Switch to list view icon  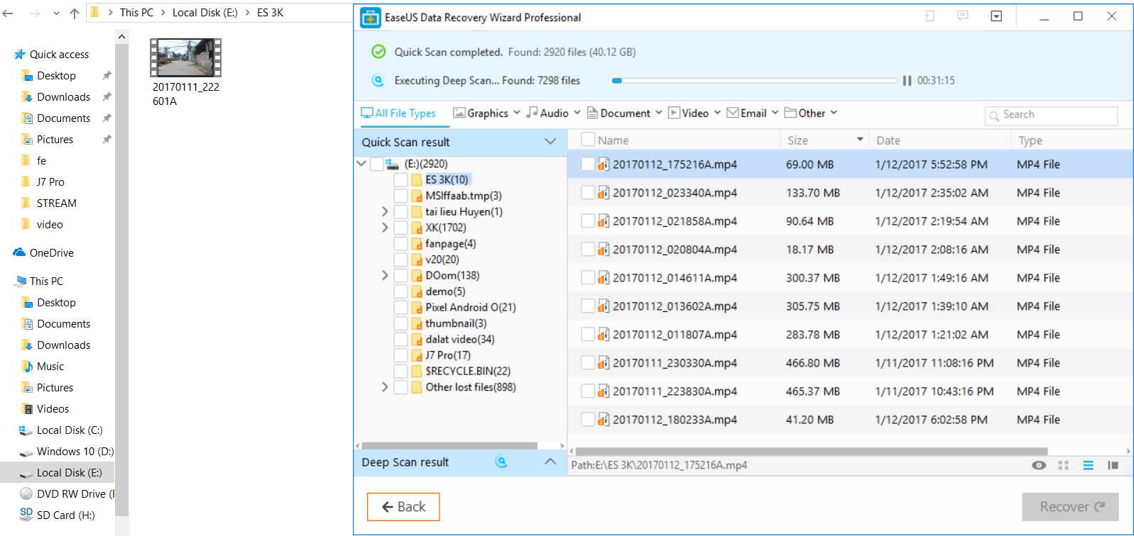1088,465
